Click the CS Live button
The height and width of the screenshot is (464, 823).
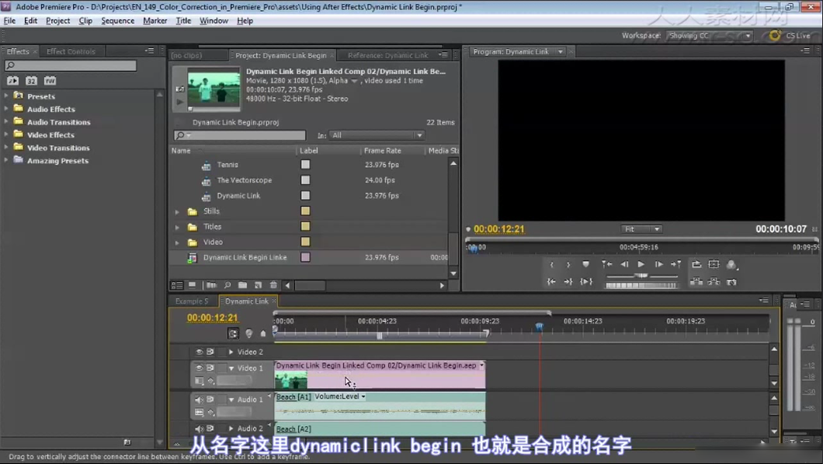[790, 36]
